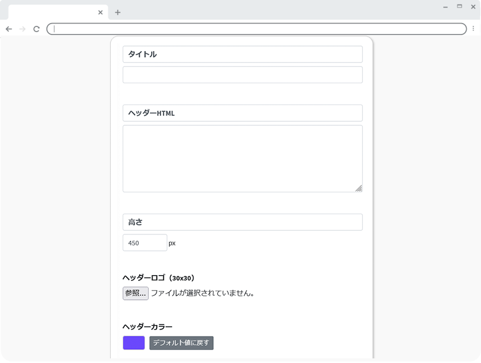This screenshot has height=363, width=481.
Task: Click the empty input below タイトル
Action: (x=243, y=75)
